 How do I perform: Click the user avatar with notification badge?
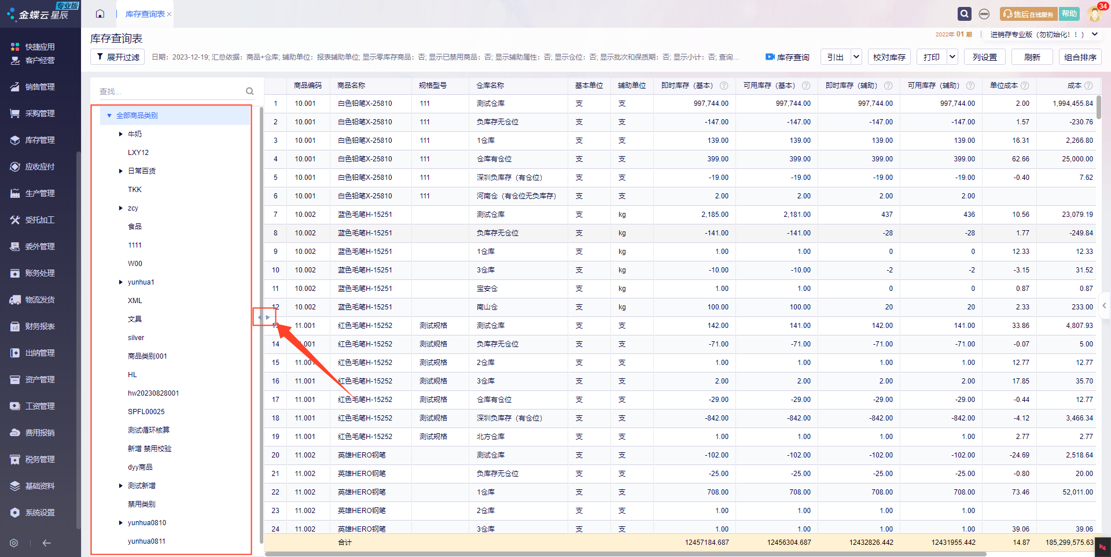(1095, 13)
